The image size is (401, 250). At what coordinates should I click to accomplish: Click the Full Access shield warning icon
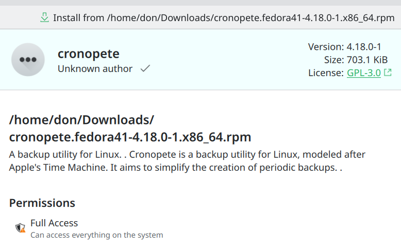tap(20, 227)
